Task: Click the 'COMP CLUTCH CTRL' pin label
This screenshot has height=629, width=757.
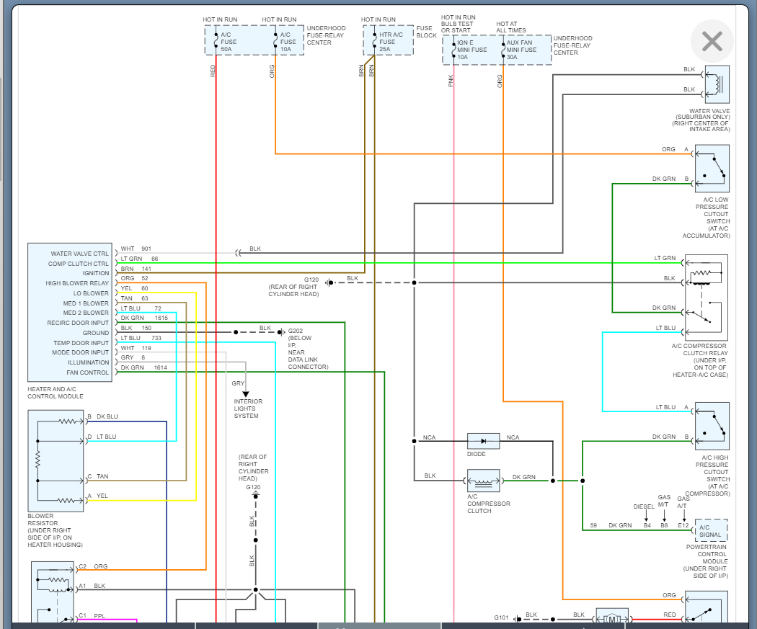Action: [x=78, y=264]
